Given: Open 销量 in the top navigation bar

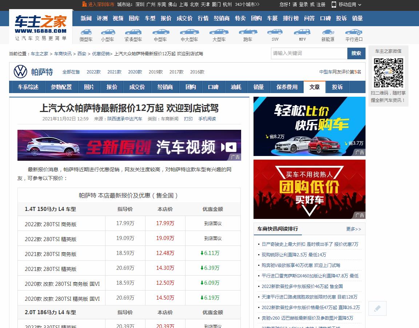Looking at the screenshot, I should 357,18.
